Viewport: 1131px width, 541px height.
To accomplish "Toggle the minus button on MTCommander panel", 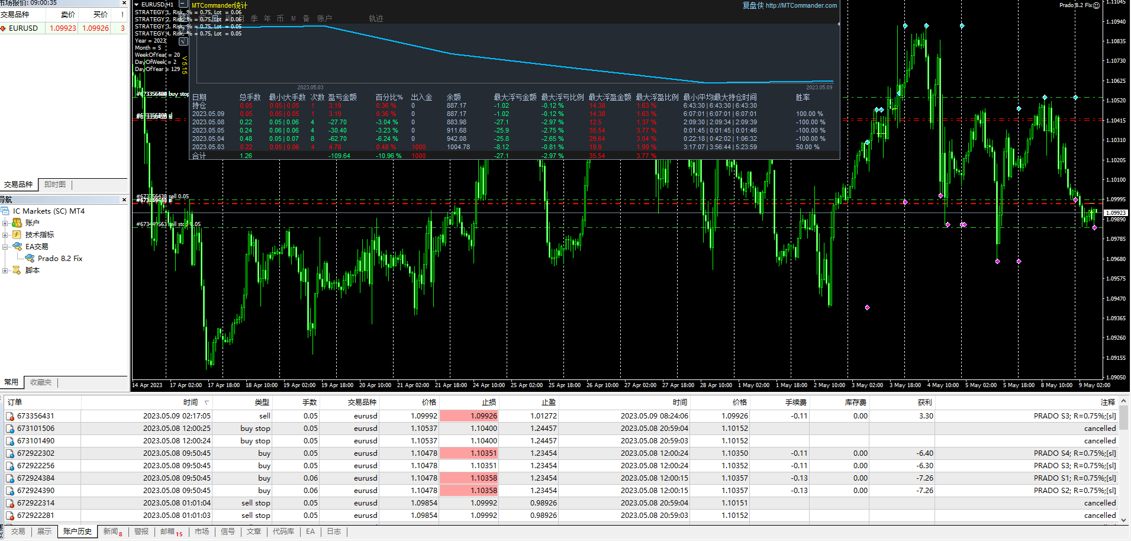I will coord(183,4).
